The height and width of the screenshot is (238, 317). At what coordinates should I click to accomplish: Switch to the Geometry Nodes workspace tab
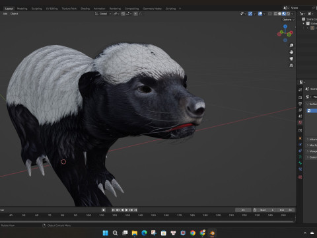click(152, 9)
